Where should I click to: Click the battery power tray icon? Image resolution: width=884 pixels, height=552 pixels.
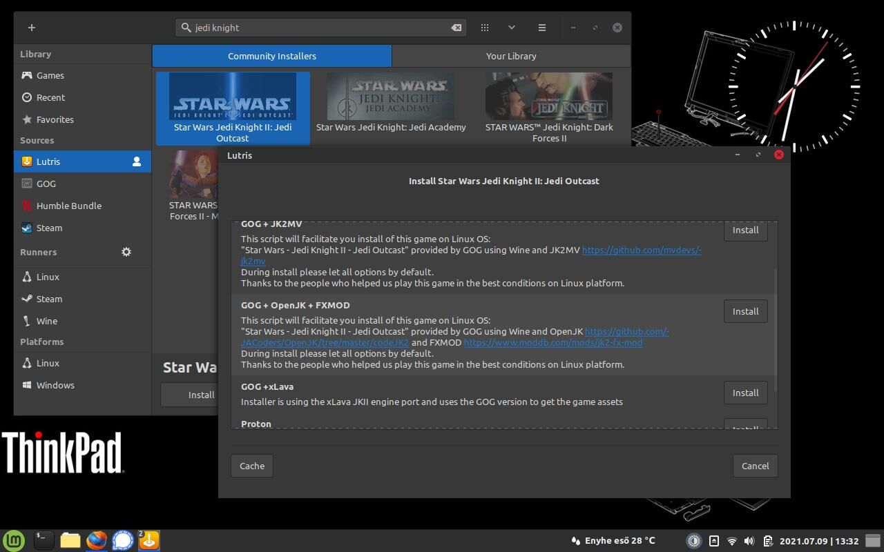pos(768,541)
